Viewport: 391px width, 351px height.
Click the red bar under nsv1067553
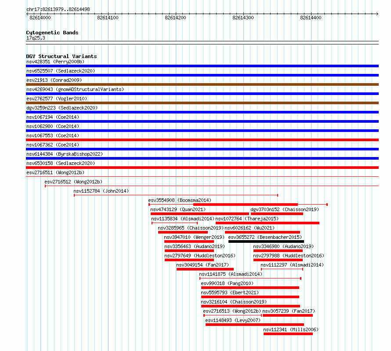(x=202, y=140)
